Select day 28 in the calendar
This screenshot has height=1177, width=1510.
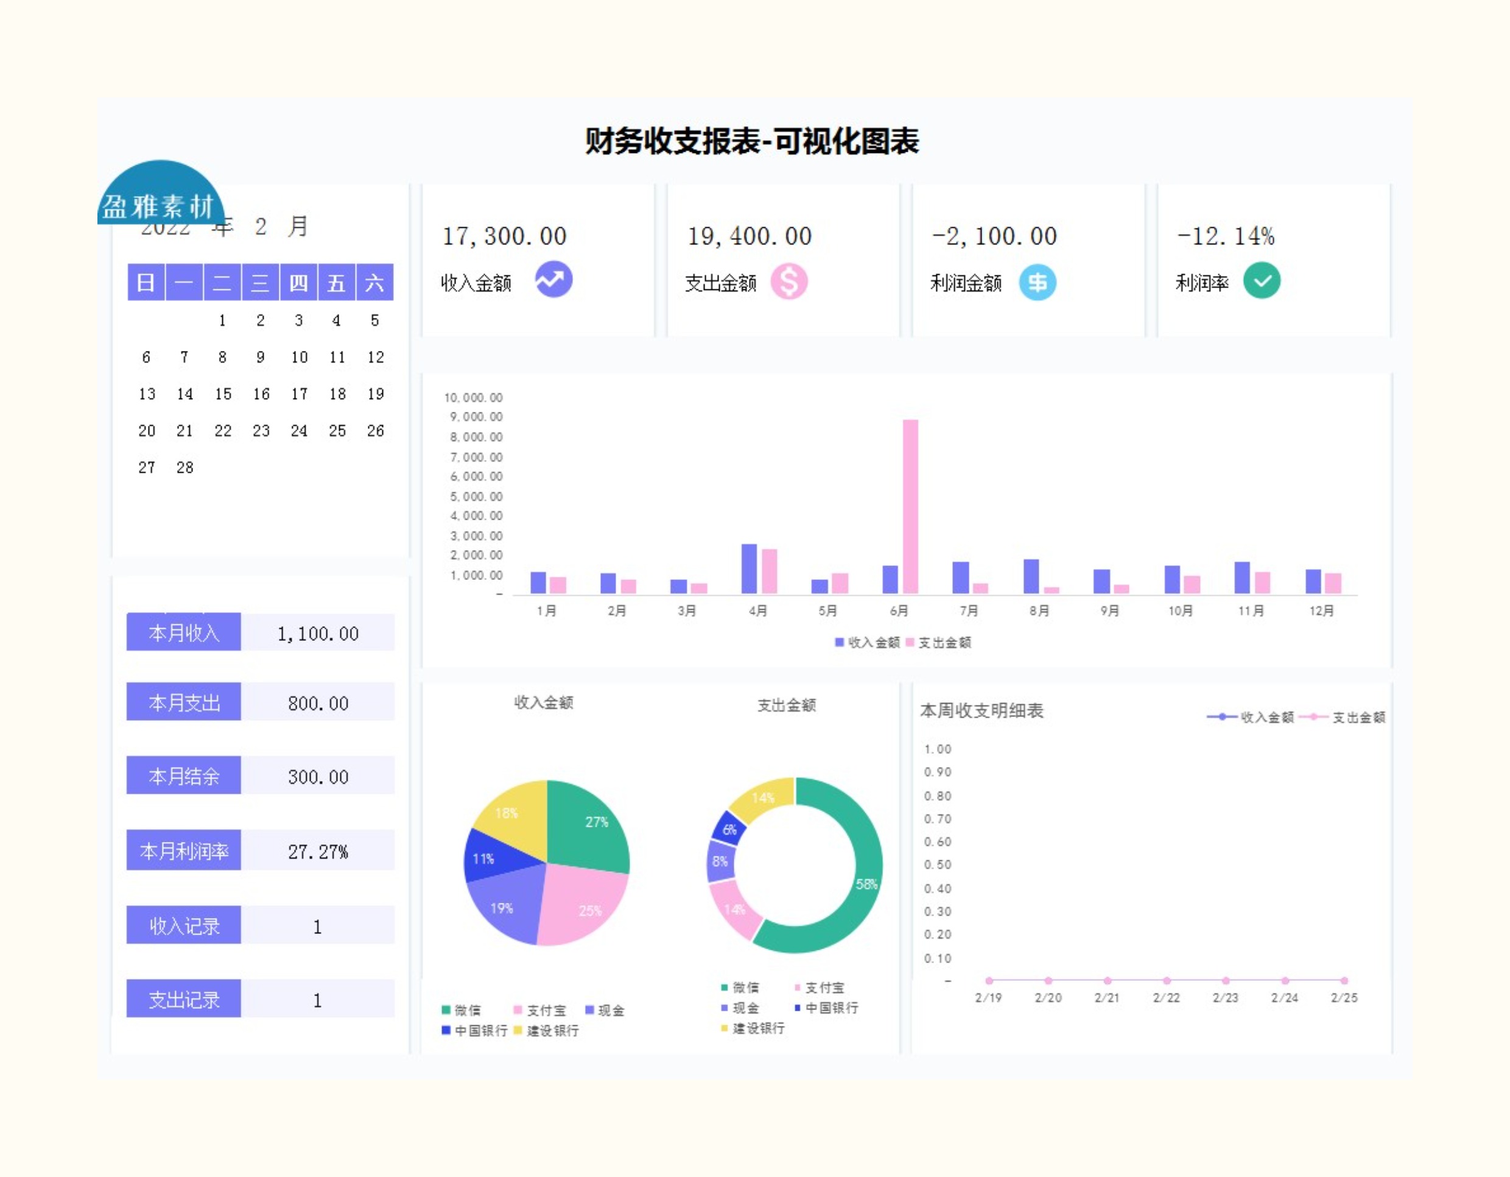pyautogui.click(x=184, y=468)
